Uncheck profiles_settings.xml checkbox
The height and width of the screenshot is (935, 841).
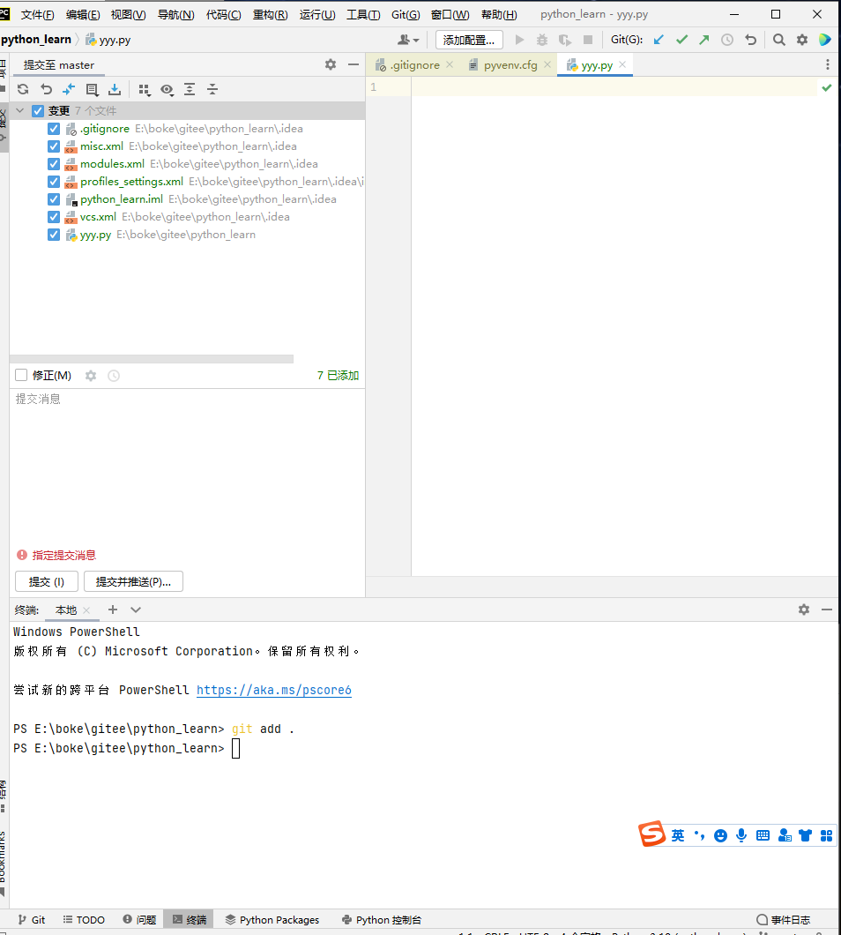click(54, 182)
